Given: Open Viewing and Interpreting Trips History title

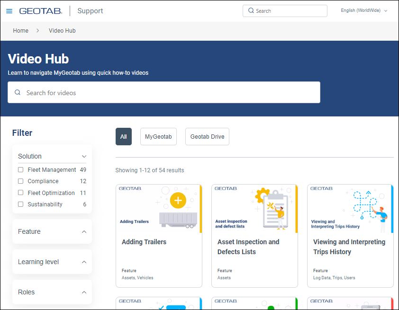Looking at the screenshot, I should [x=349, y=247].
